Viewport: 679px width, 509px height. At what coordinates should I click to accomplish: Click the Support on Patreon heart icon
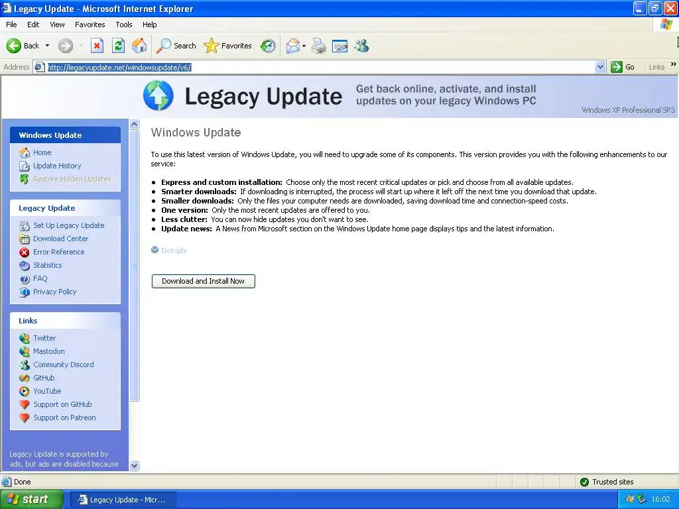click(x=25, y=418)
